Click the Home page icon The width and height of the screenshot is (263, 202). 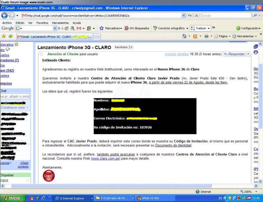[184, 36]
